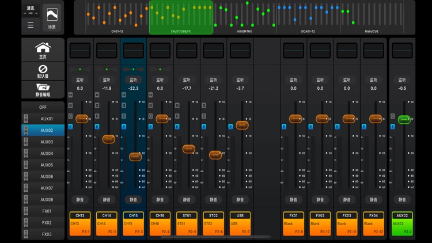Open the 通讯 connection status panel
The height and width of the screenshot is (243, 432).
click(31, 10)
